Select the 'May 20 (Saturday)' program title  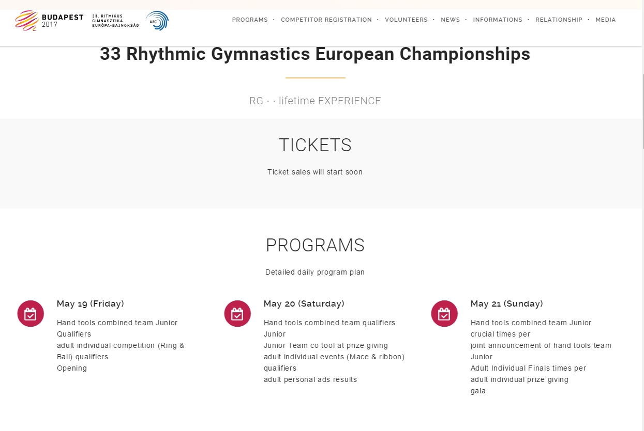(304, 304)
